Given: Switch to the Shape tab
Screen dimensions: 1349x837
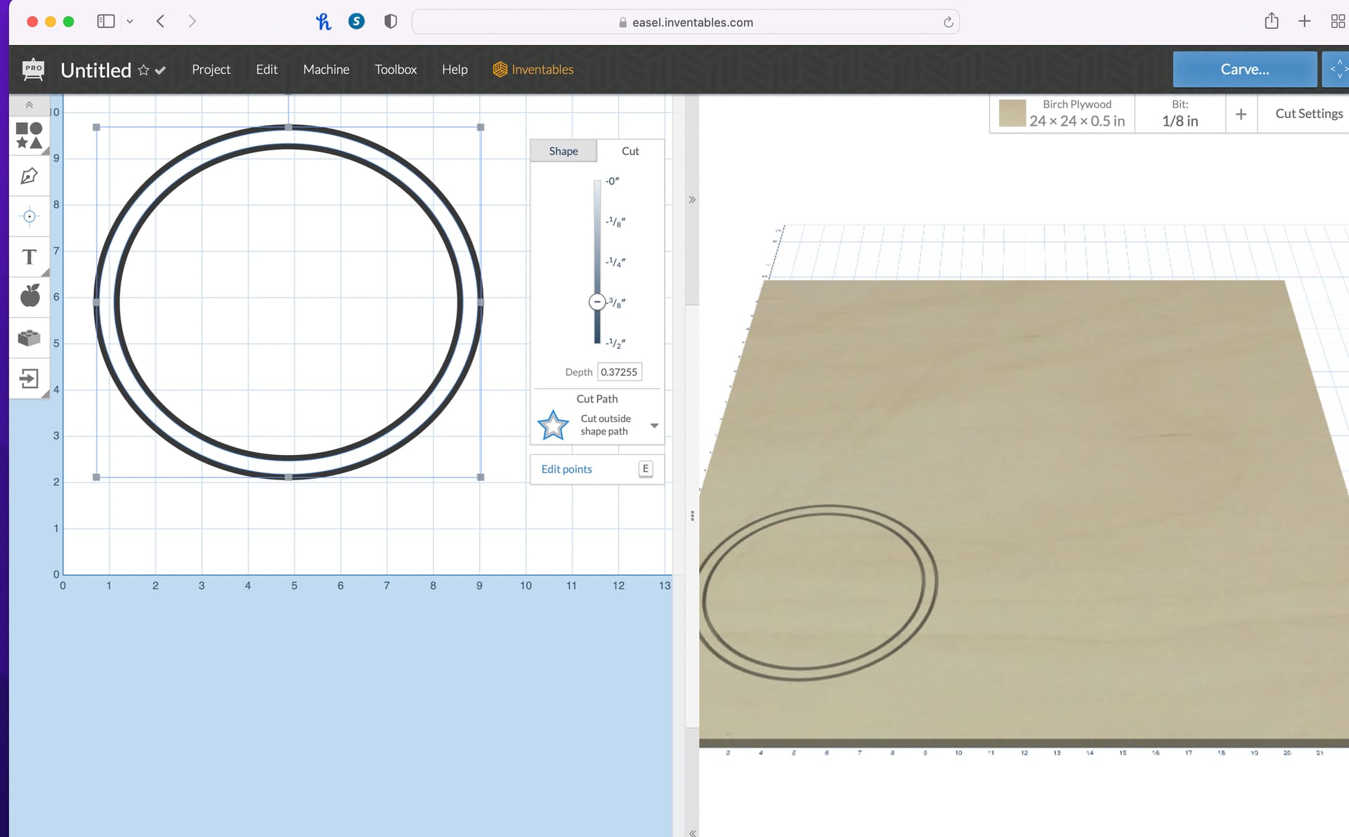Looking at the screenshot, I should [x=563, y=151].
